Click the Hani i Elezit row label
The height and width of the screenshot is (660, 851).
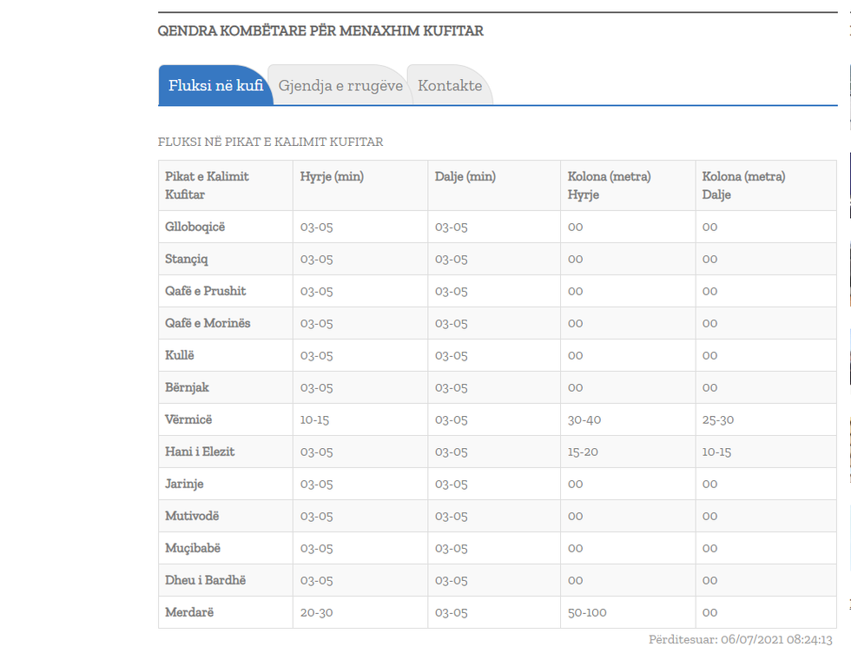point(200,452)
